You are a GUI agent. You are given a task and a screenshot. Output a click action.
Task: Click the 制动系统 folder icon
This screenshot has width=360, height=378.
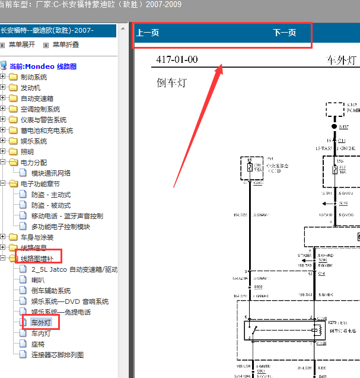(13, 77)
